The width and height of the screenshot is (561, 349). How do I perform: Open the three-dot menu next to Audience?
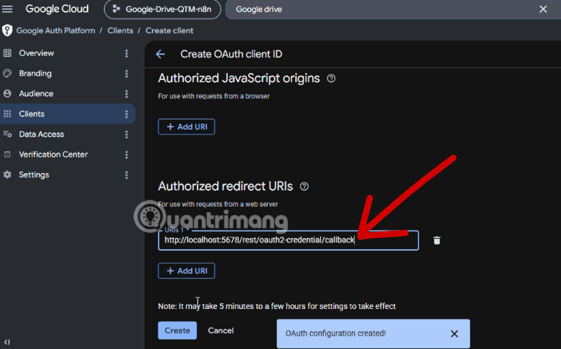coord(126,94)
